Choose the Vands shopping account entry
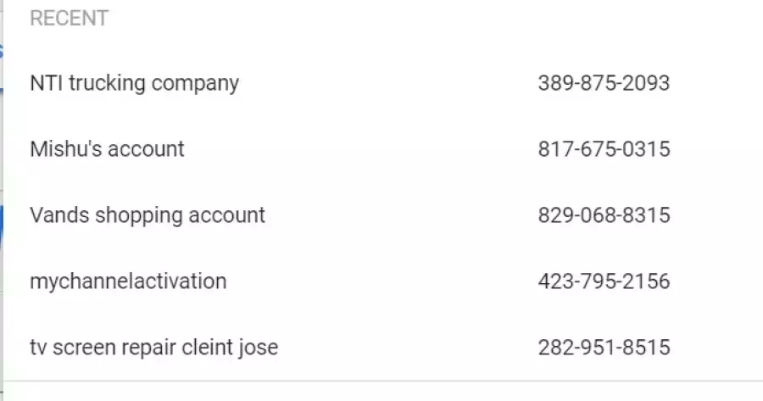 point(148,215)
